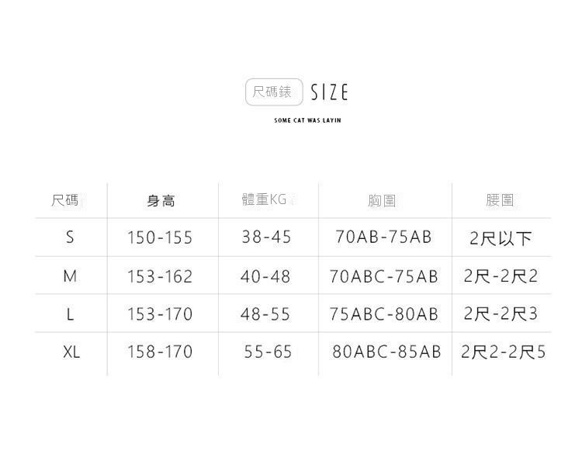Select the S size row label
Image resolution: width=582 pixels, height=450 pixels.
(x=70, y=237)
